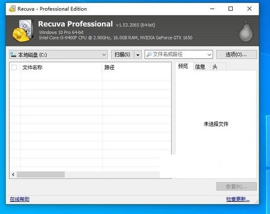Start scanning with the 扫描(S) button

(123, 54)
